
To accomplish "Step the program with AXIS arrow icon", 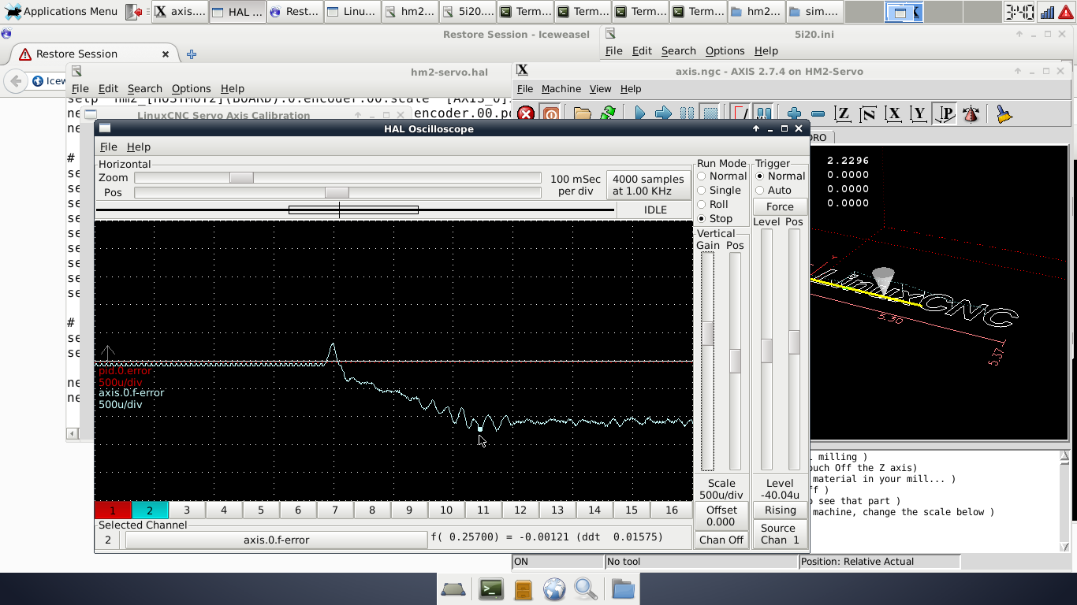I will pyautogui.click(x=664, y=114).
